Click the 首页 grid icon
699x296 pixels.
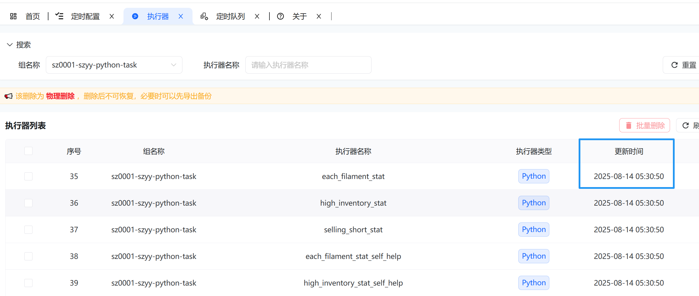13,16
